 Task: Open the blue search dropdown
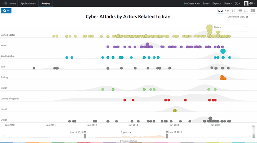coord(6,11)
